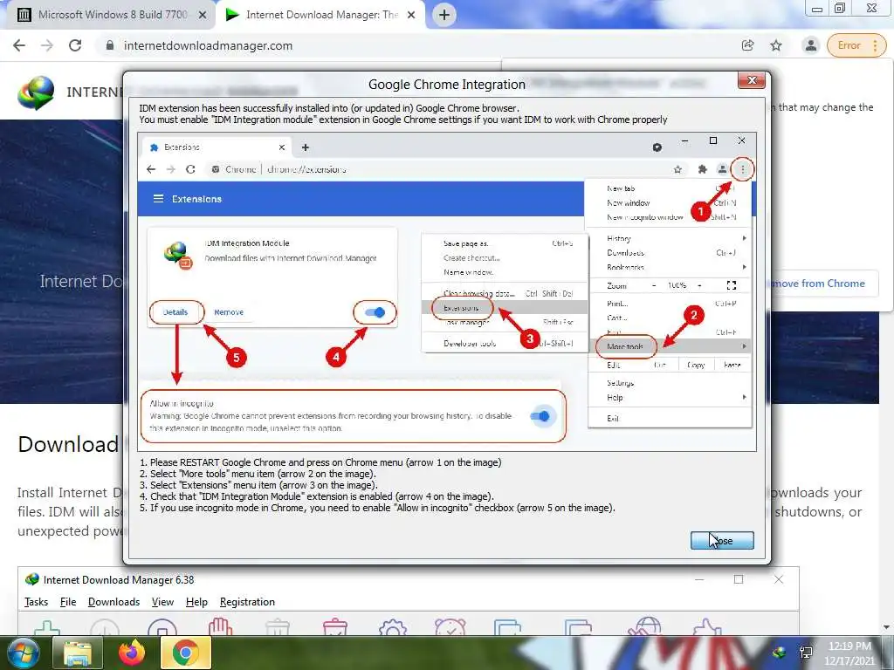This screenshot has width=894, height=670.
Task: View site info via the lock icon
Action: tap(110, 45)
